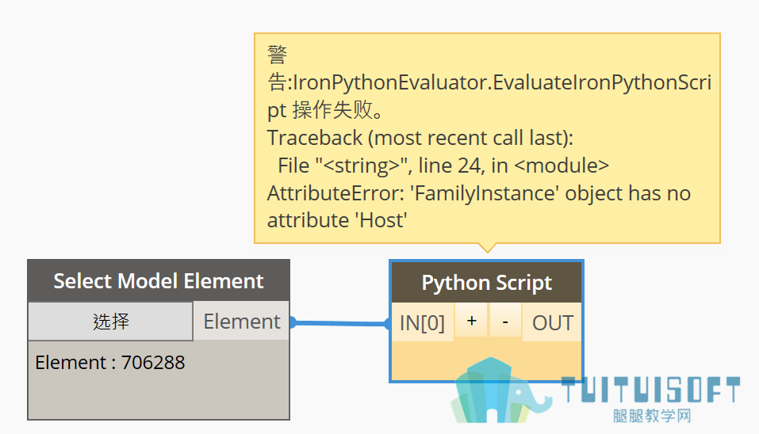
Task: Add an input with the + button
Action: click(471, 322)
